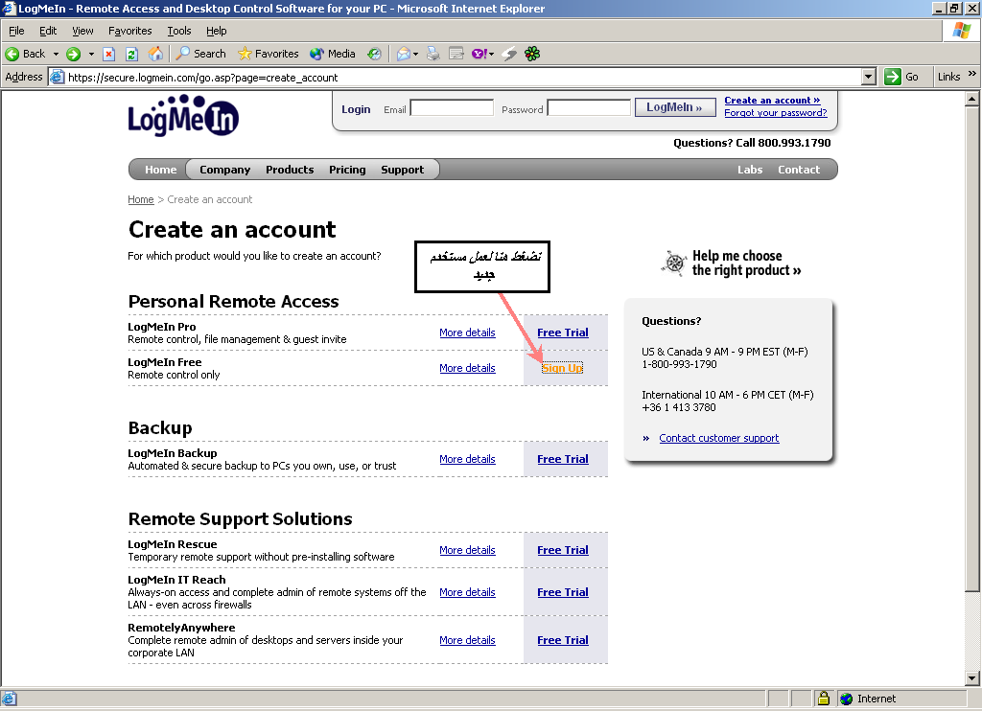
Task: Open the Edit menu
Action: click(48, 31)
